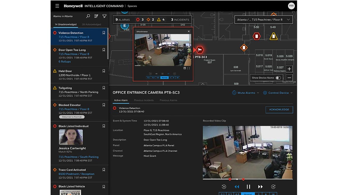Bookmark the Violence Detection alarm
This screenshot has width=348, height=195.
pos(104,33)
